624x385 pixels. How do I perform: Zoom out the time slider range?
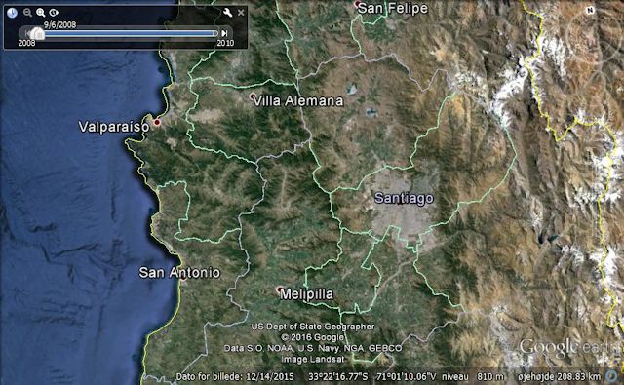tap(27, 13)
